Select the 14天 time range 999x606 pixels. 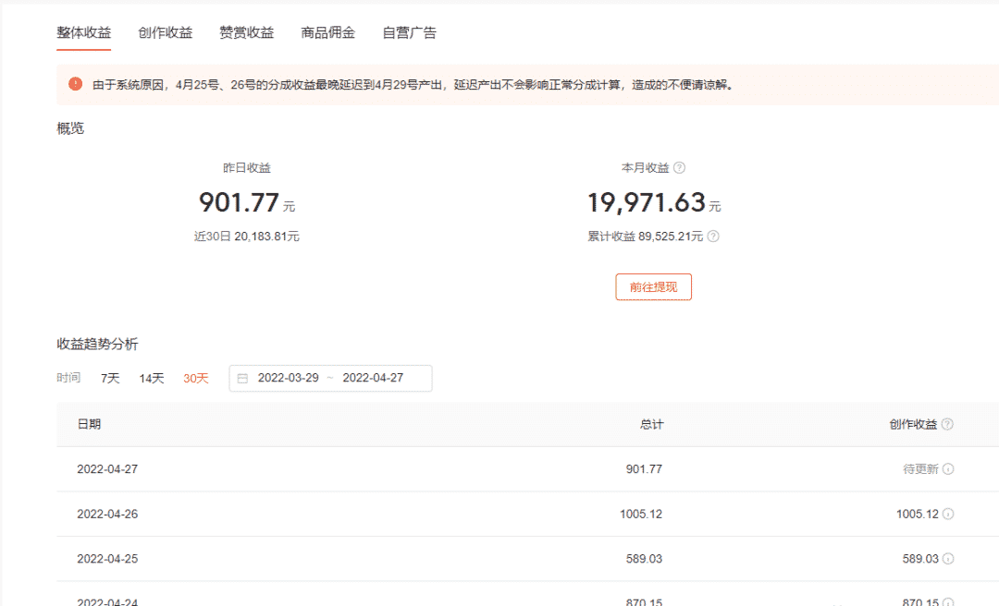(x=152, y=378)
